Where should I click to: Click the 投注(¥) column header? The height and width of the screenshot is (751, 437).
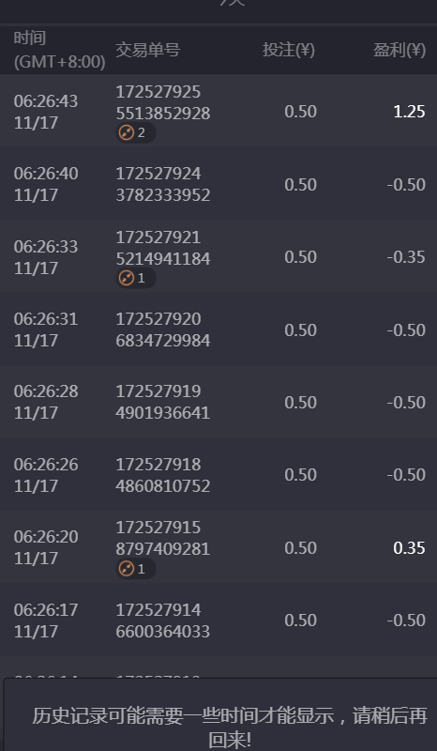click(289, 50)
